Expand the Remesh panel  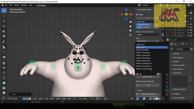click(176, 61)
